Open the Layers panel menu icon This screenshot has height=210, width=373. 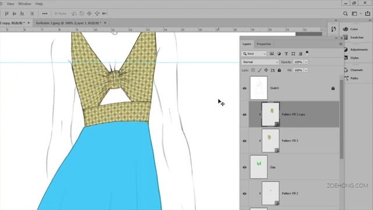(340, 44)
